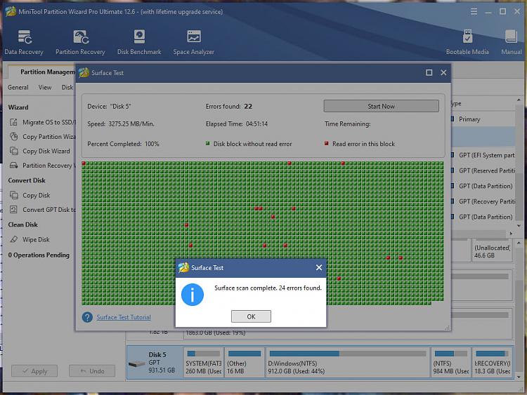Launch Disk Benchmark
The height and width of the screenshot is (395, 527).
point(139,42)
